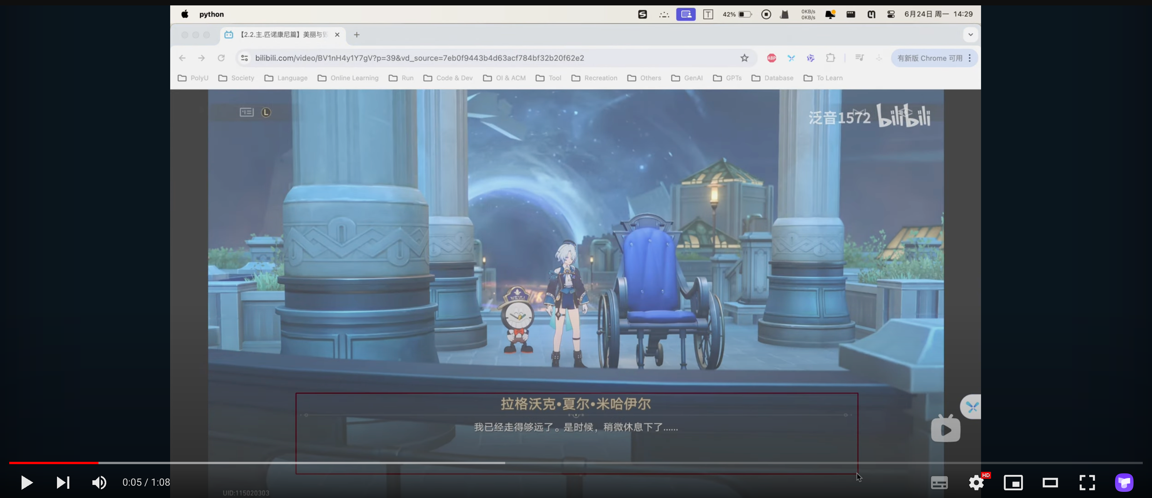
Task: Bookmark page with star icon
Action: (744, 58)
